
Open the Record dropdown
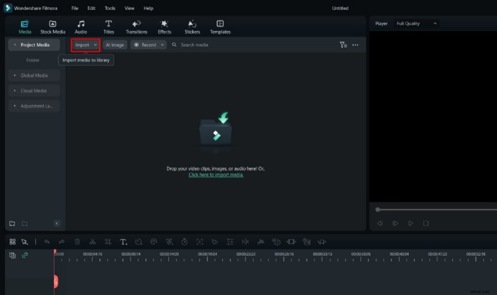pyautogui.click(x=148, y=45)
